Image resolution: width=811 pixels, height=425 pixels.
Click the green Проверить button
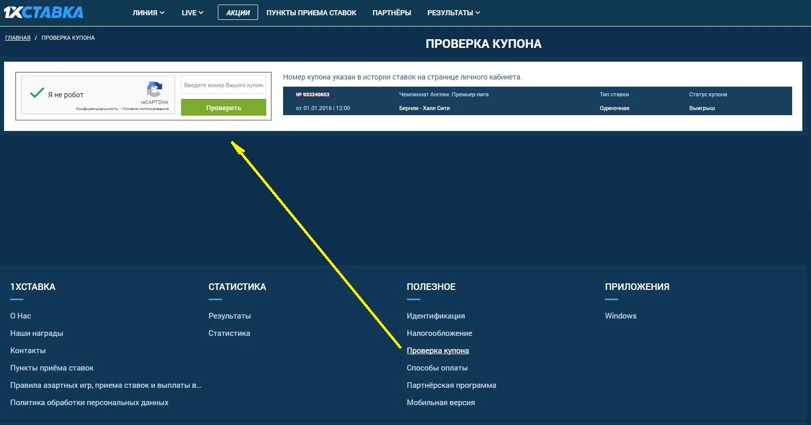[223, 108]
